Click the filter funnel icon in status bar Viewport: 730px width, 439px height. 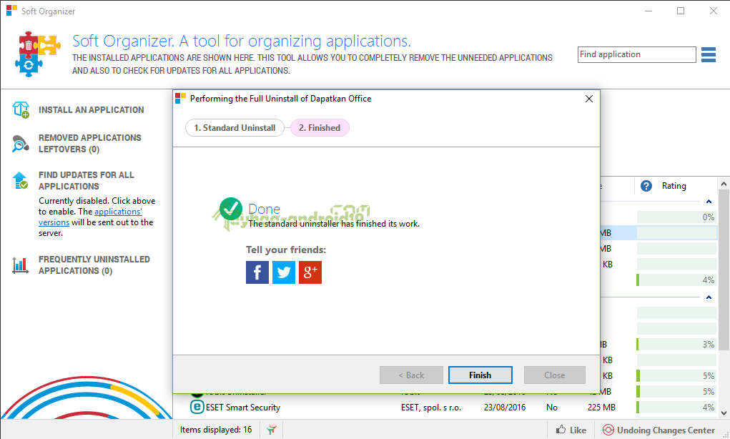tap(272, 430)
